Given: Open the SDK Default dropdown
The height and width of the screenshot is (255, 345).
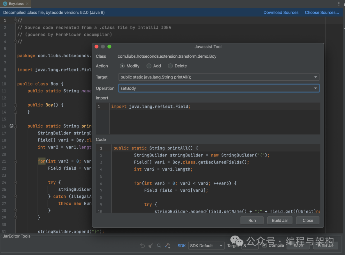Looking at the screenshot, I should click(206, 246).
